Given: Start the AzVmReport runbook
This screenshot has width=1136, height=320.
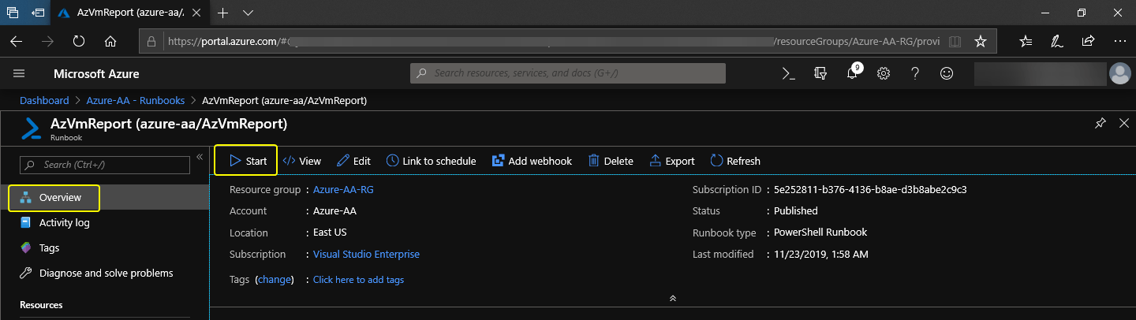Looking at the screenshot, I should point(248,161).
